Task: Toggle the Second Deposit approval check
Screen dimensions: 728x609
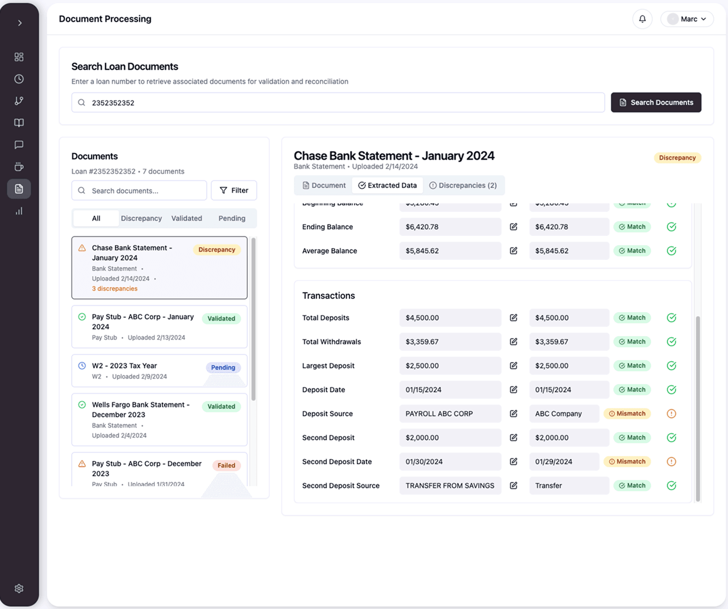Action: click(671, 438)
